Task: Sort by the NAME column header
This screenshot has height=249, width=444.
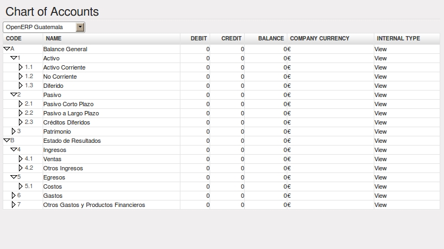Action: click(x=53, y=38)
